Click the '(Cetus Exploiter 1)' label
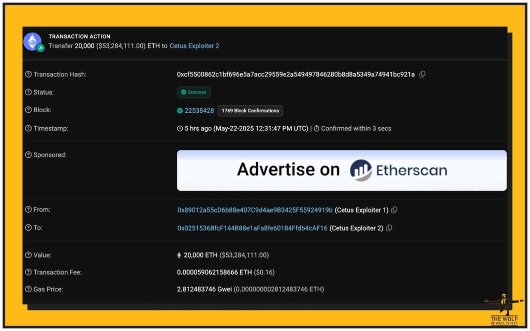 [x=361, y=210]
